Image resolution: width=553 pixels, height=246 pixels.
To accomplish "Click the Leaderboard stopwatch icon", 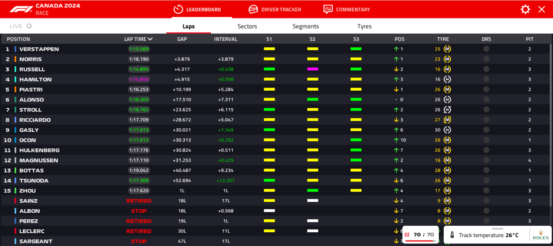I will pyautogui.click(x=178, y=9).
